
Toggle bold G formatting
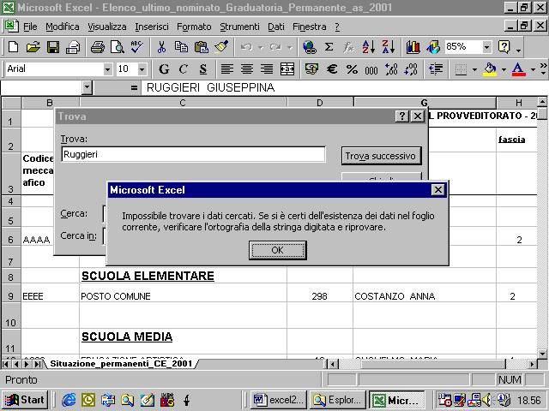[x=164, y=69]
